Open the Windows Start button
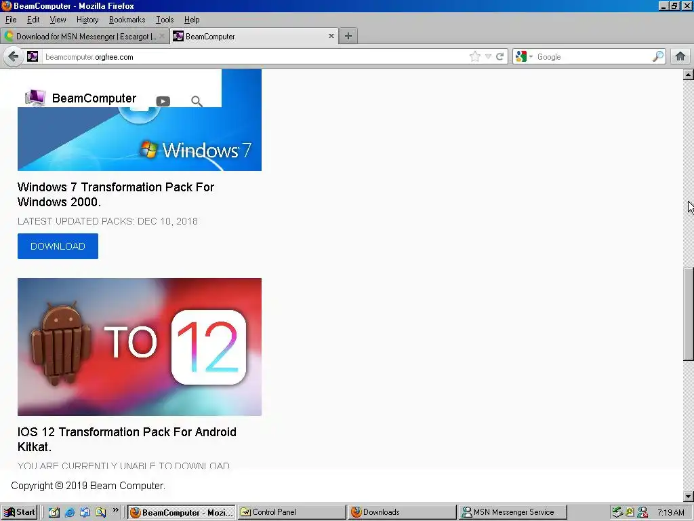 (18, 512)
